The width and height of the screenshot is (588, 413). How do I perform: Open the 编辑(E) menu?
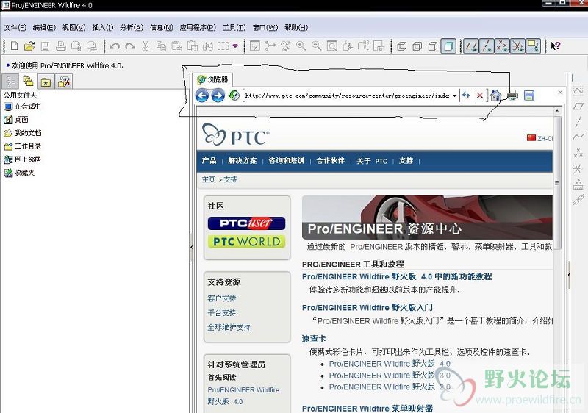coord(44,27)
